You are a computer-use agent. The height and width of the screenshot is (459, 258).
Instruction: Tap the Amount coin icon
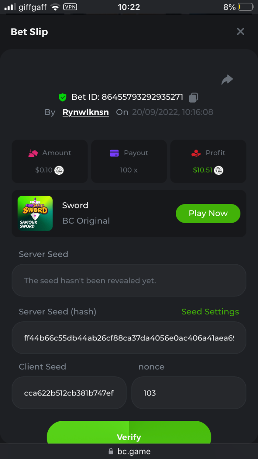[33, 153]
